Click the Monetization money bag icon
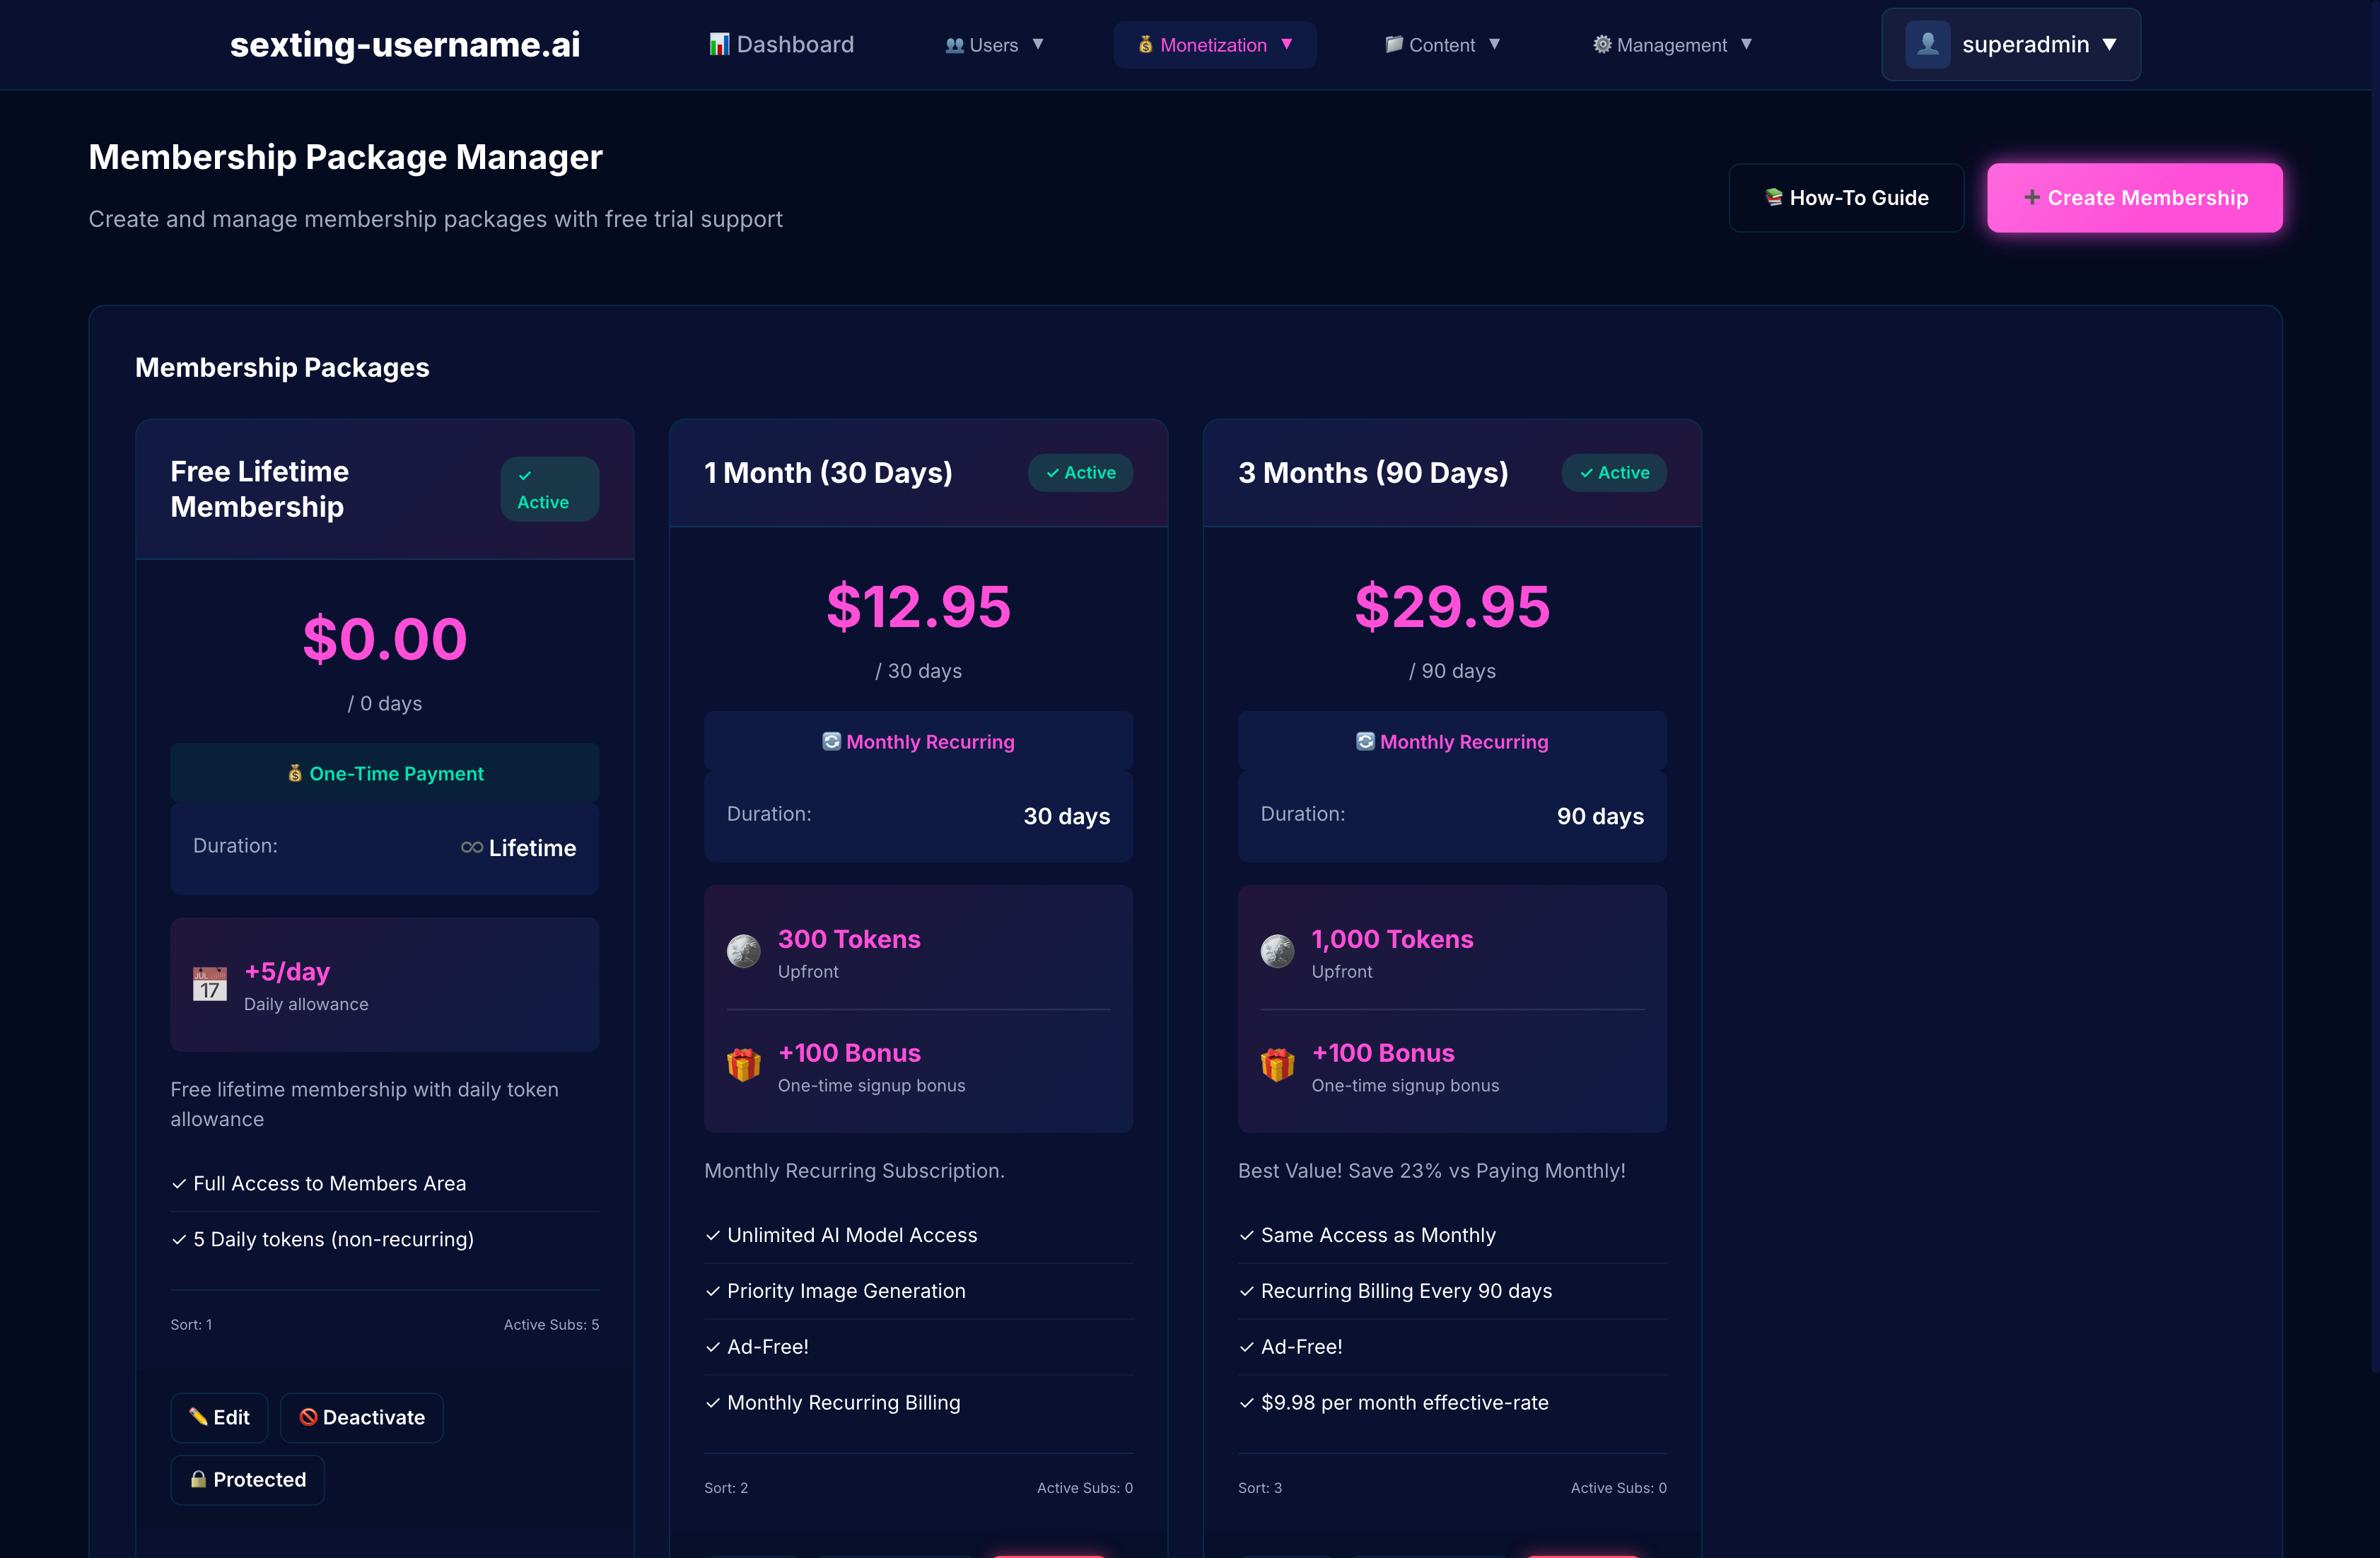Screen dimensions: 2380x1558 [x=1146, y=45]
